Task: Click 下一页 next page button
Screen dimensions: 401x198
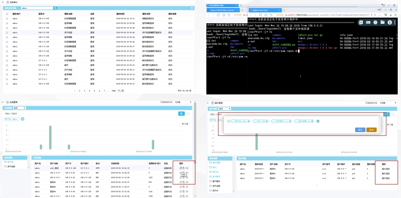Action: 121,90
